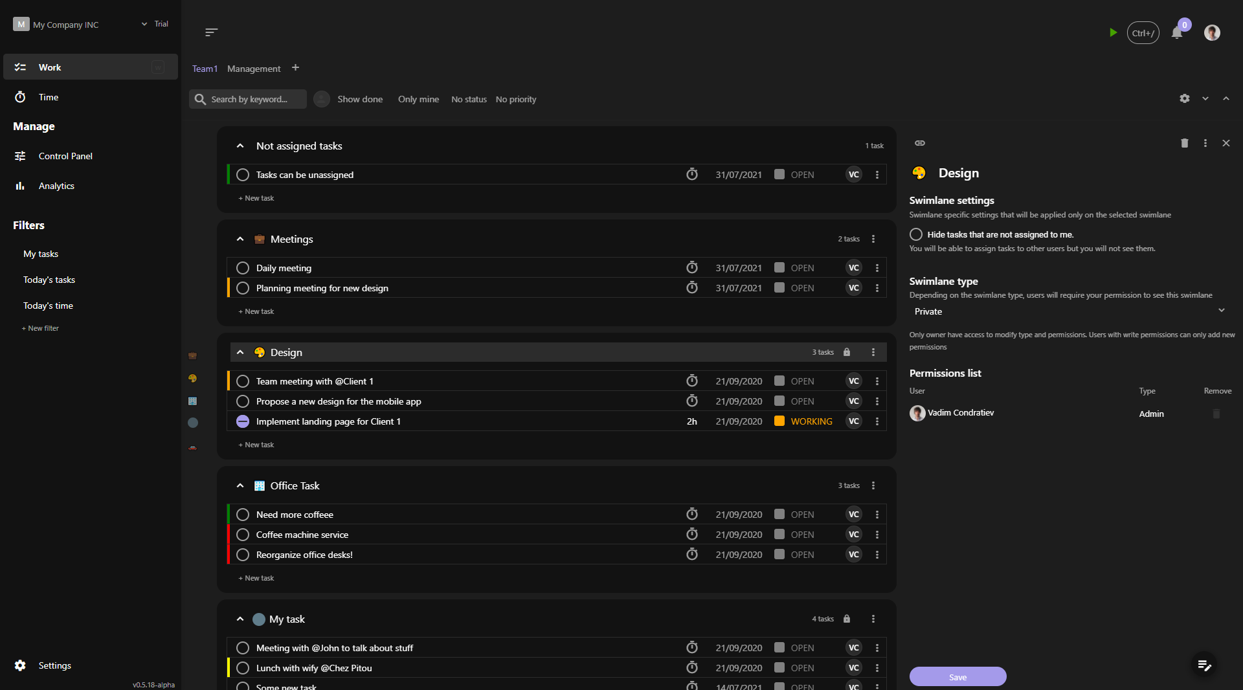This screenshot has width=1243, height=690.
Task: Open the keyboard shortcuts Ctrl+/ button
Action: [1143, 33]
